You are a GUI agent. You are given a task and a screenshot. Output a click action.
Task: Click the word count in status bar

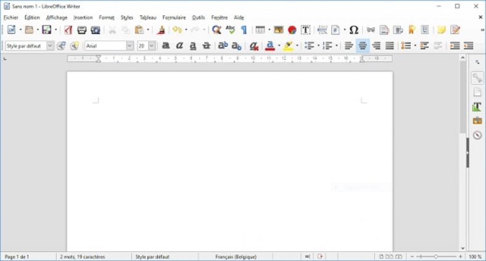click(83, 257)
